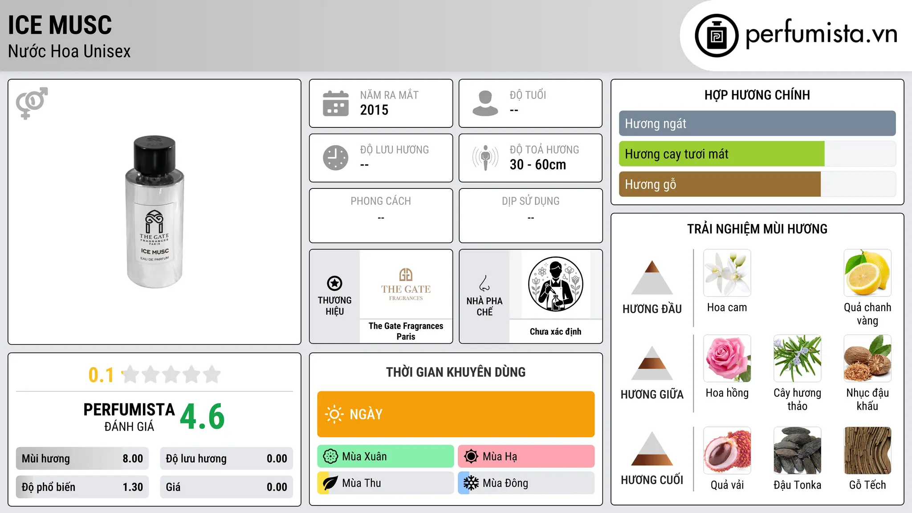Click the 0.1 user rating number

[x=101, y=375]
